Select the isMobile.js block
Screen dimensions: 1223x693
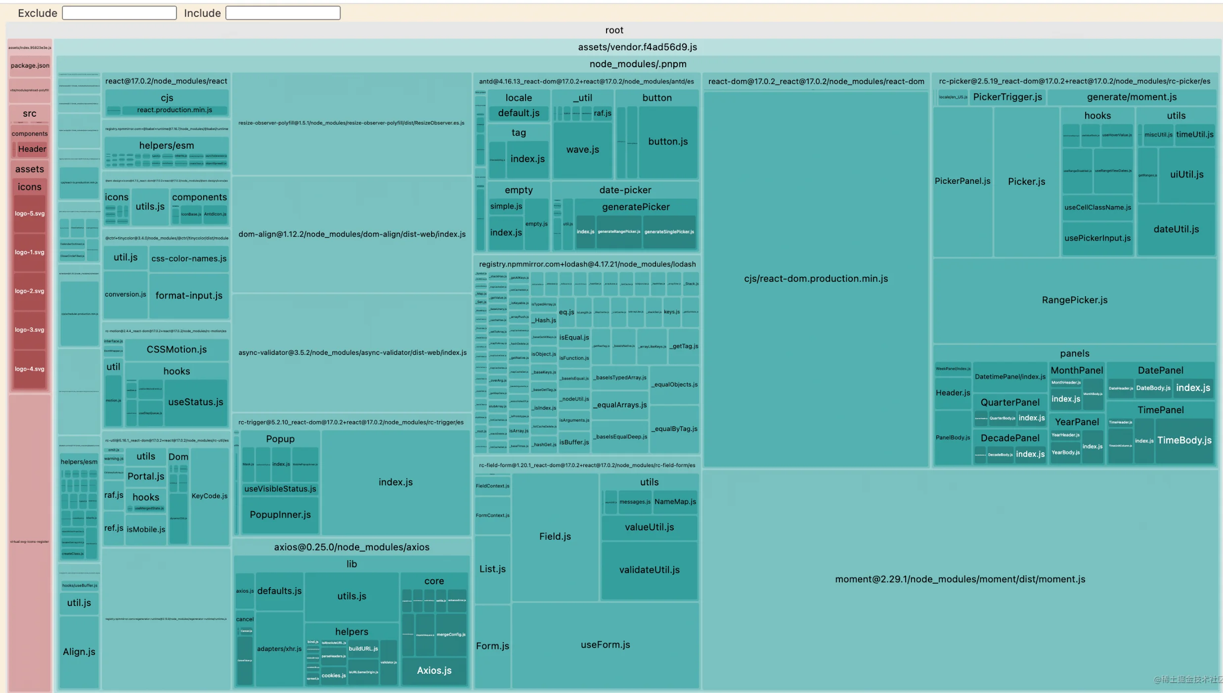click(x=146, y=529)
